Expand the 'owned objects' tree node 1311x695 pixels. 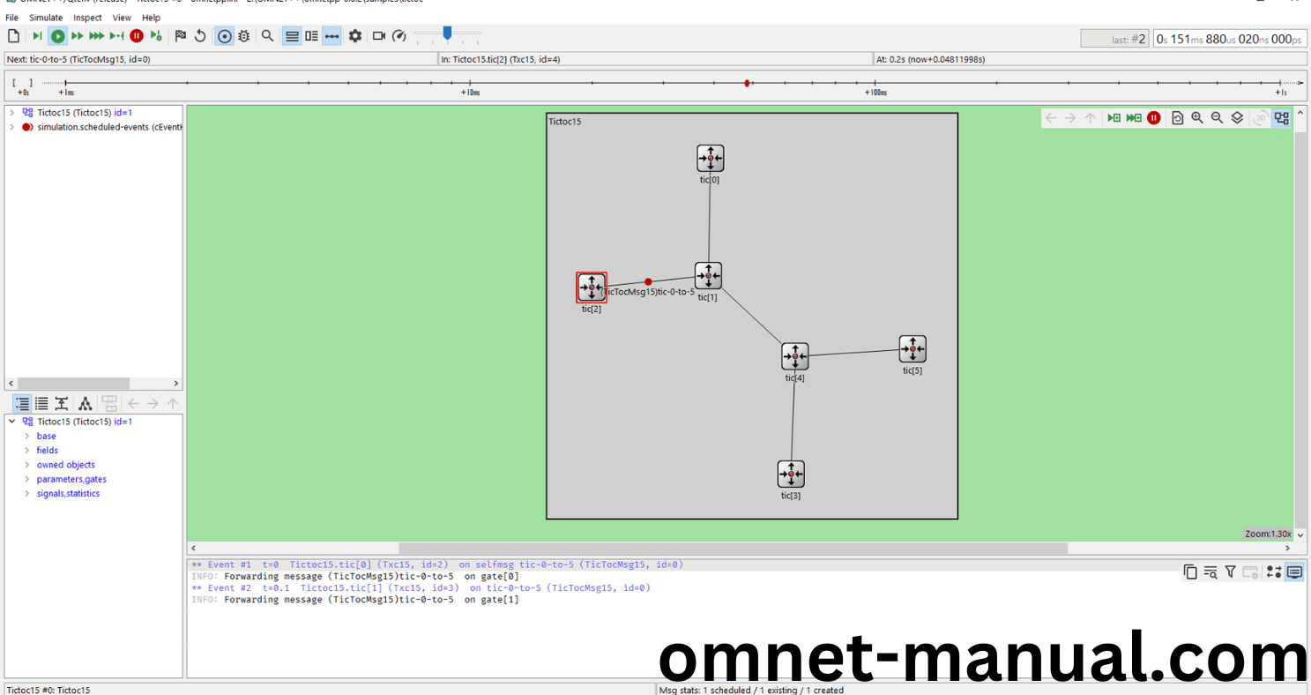(27, 465)
